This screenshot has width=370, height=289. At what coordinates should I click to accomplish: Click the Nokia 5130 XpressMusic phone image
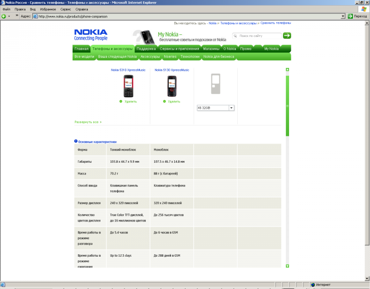(x=172, y=86)
